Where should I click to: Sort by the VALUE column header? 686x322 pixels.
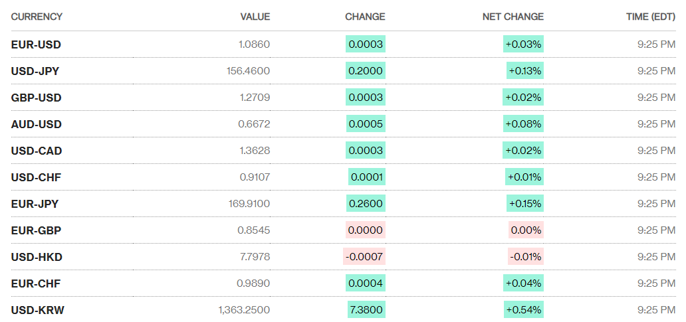pyautogui.click(x=255, y=17)
